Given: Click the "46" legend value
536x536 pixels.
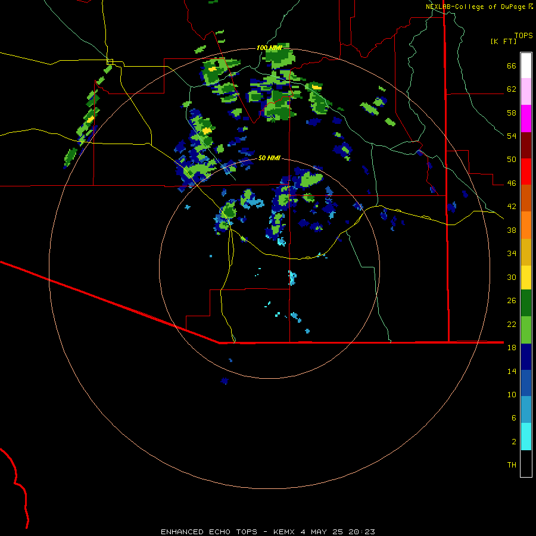Looking at the screenshot, I should coord(512,183).
